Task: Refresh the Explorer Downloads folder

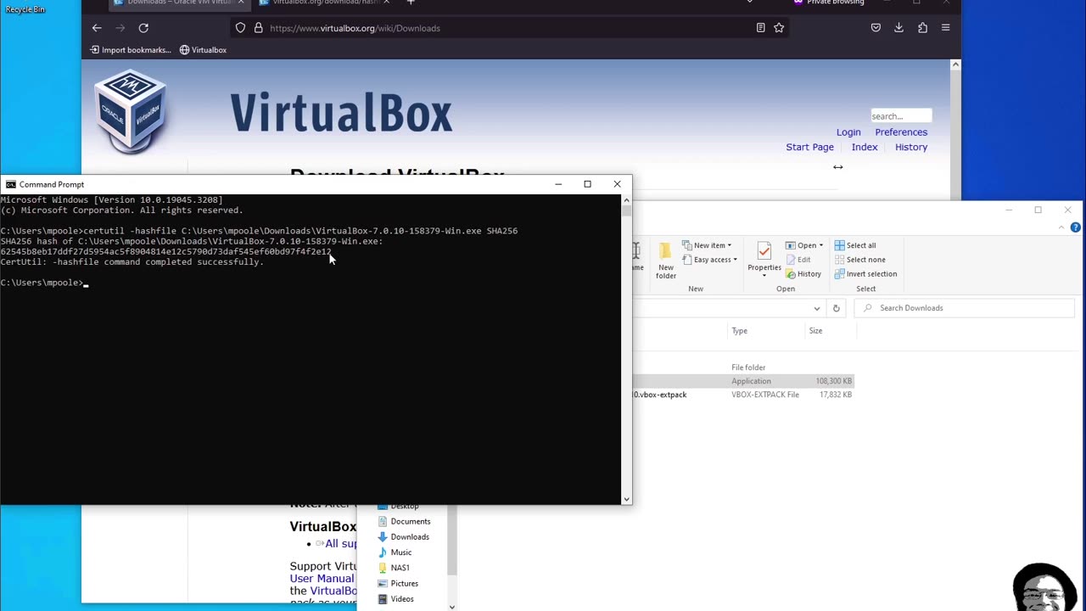Action: pyautogui.click(x=836, y=308)
